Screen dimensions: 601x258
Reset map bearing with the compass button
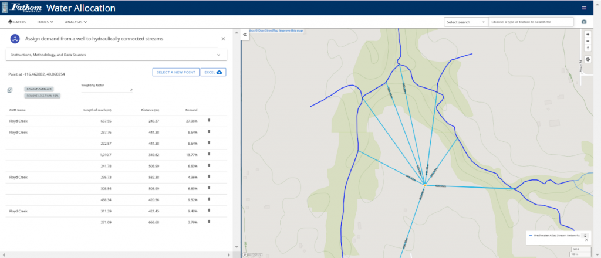588,48
